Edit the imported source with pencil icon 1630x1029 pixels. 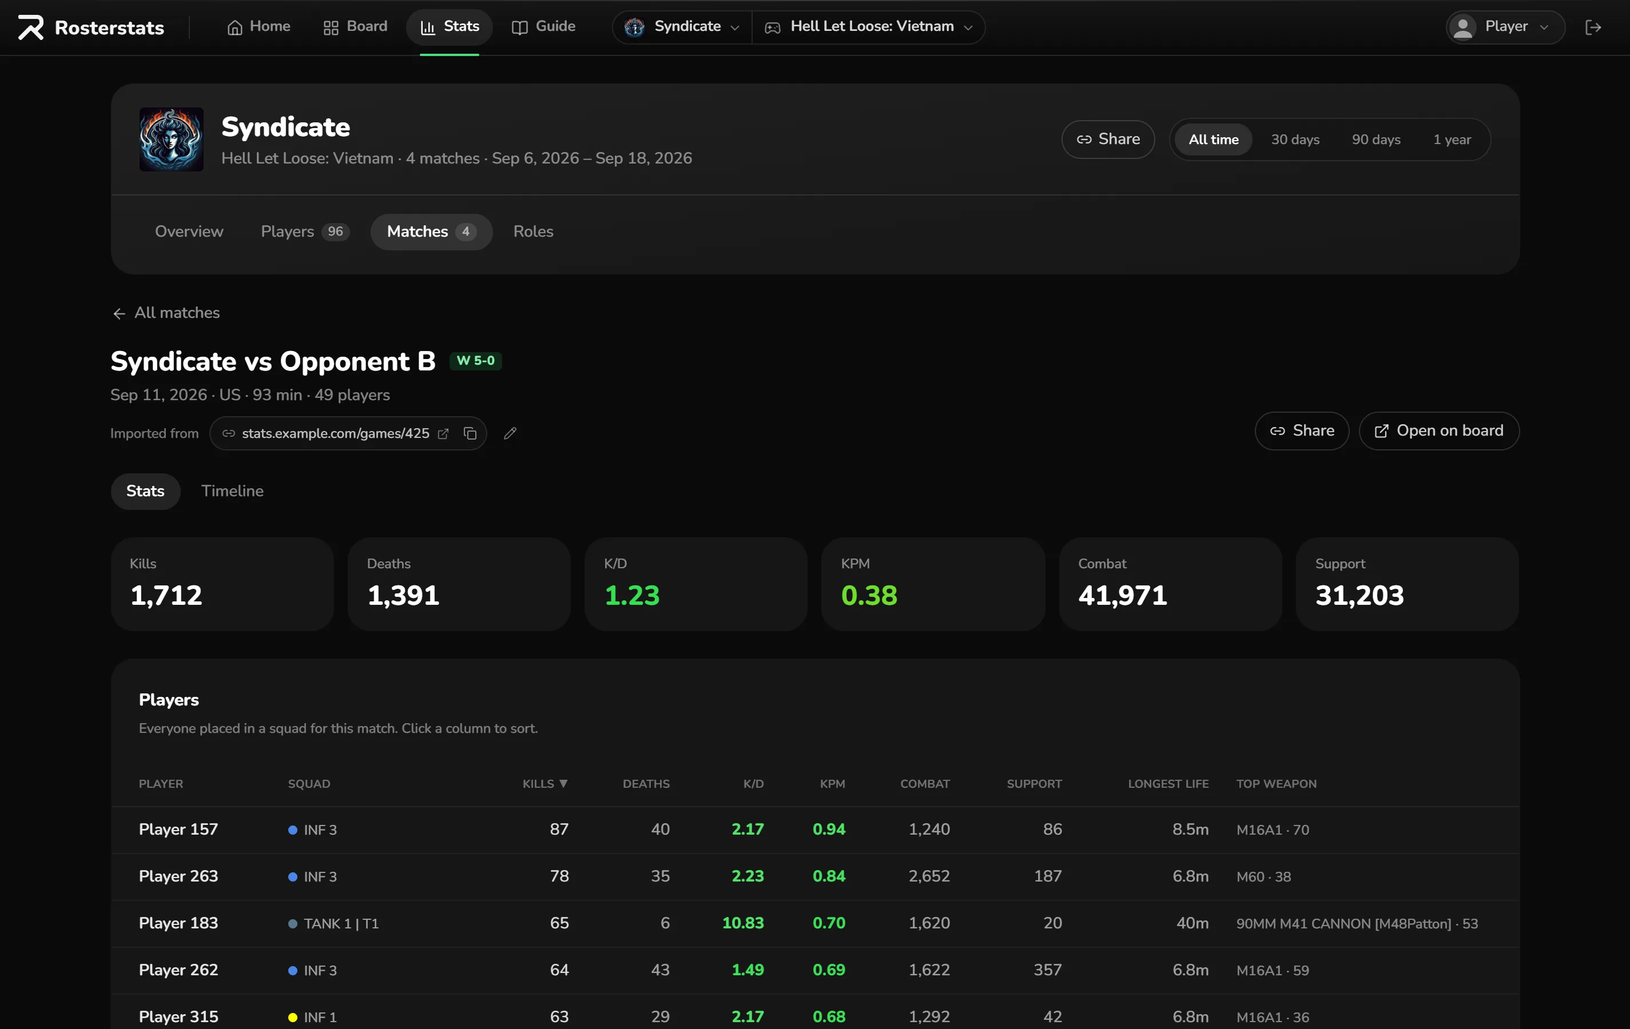[510, 434]
